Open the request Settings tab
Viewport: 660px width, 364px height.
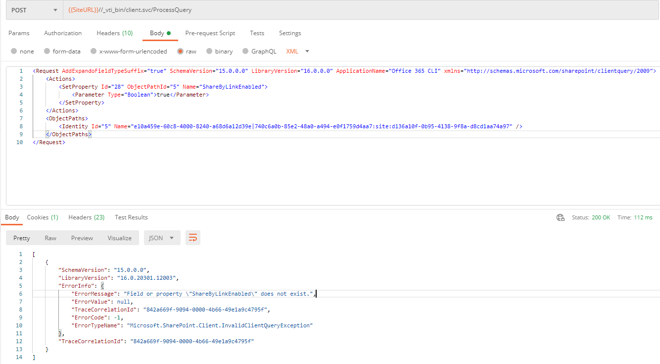point(290,33)
